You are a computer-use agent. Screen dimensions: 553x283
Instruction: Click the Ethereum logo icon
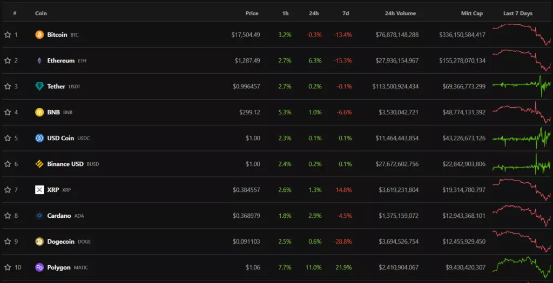(39, 60)
